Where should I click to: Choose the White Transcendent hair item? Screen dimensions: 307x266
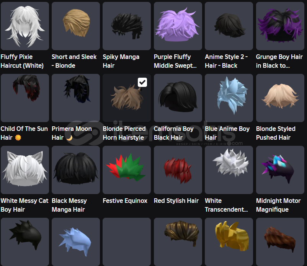coord(229,170)
